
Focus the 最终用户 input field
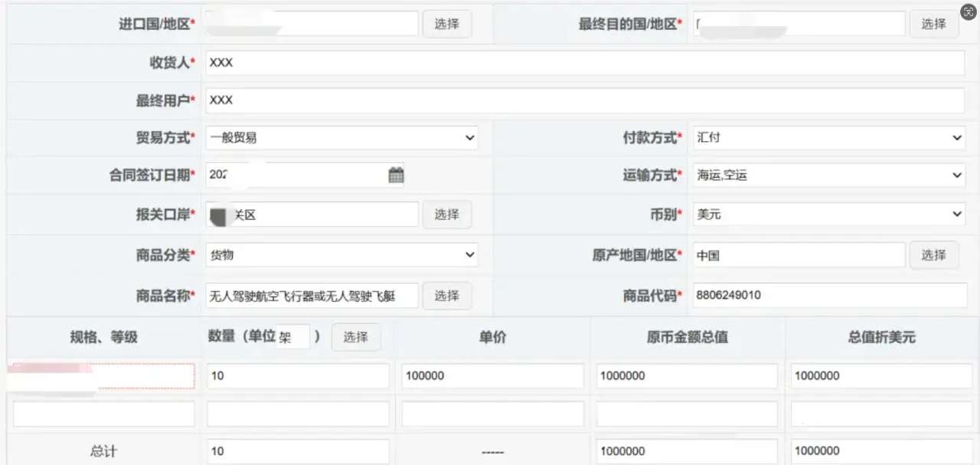584,100
